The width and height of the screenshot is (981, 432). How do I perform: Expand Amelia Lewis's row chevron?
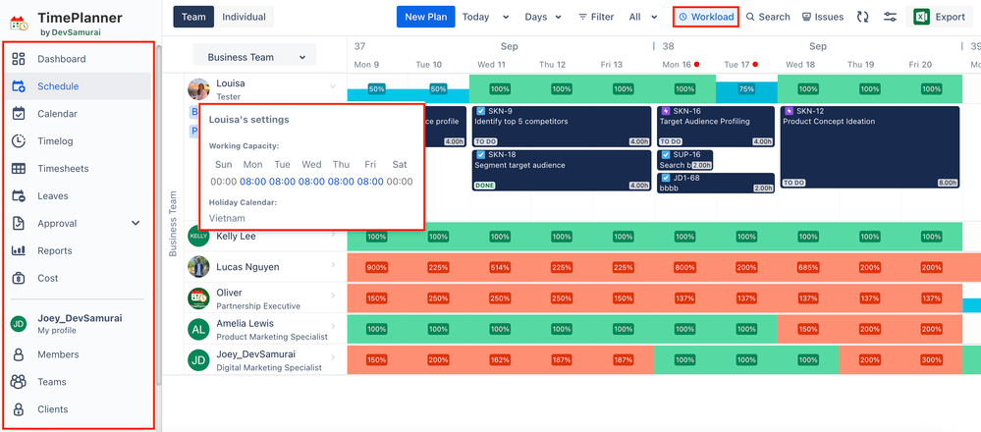click(x=333, y=326)
